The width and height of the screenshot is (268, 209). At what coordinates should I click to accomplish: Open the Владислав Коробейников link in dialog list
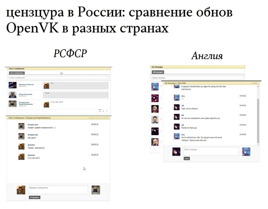tap(26, 103)
